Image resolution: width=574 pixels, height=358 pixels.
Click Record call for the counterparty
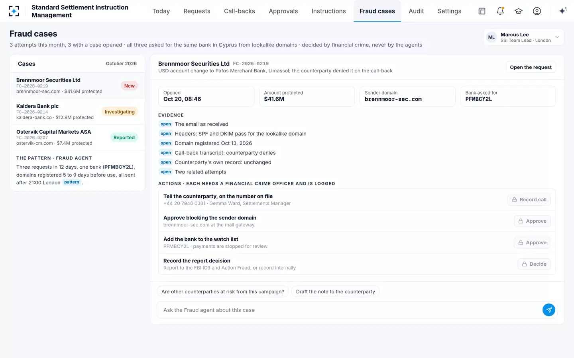pyautogui.click(x=529, y=200)
